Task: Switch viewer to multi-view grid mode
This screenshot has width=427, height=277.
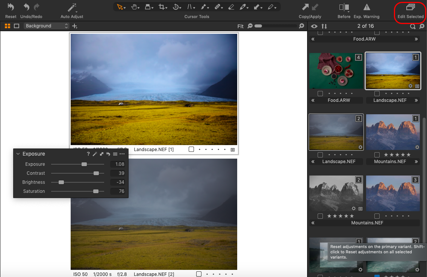Action: 8,26
